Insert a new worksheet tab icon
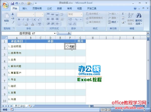Screen dimensions: 151x112 pyautogui.click(x=30, y=106)
